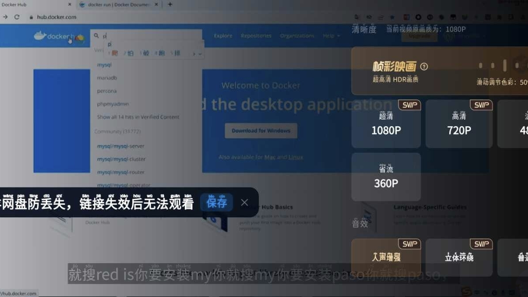Click the search magnifier icon on Docker Hub
This screenshot has width=528, height=297.
click(x=96, y=36)
